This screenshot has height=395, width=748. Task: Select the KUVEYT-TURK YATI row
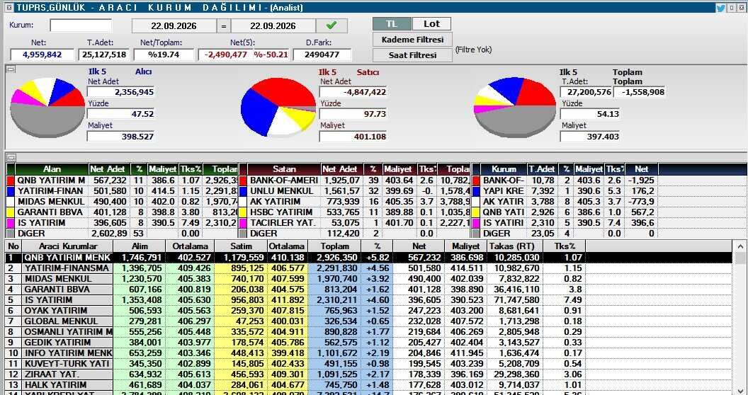tap(370, 364)
